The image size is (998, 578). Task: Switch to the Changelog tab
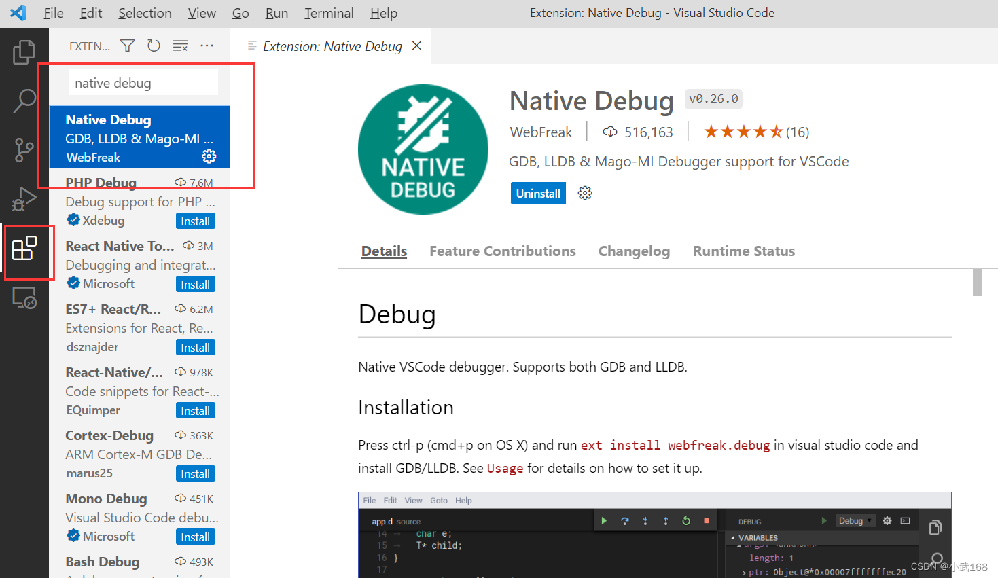coord(633,251)
